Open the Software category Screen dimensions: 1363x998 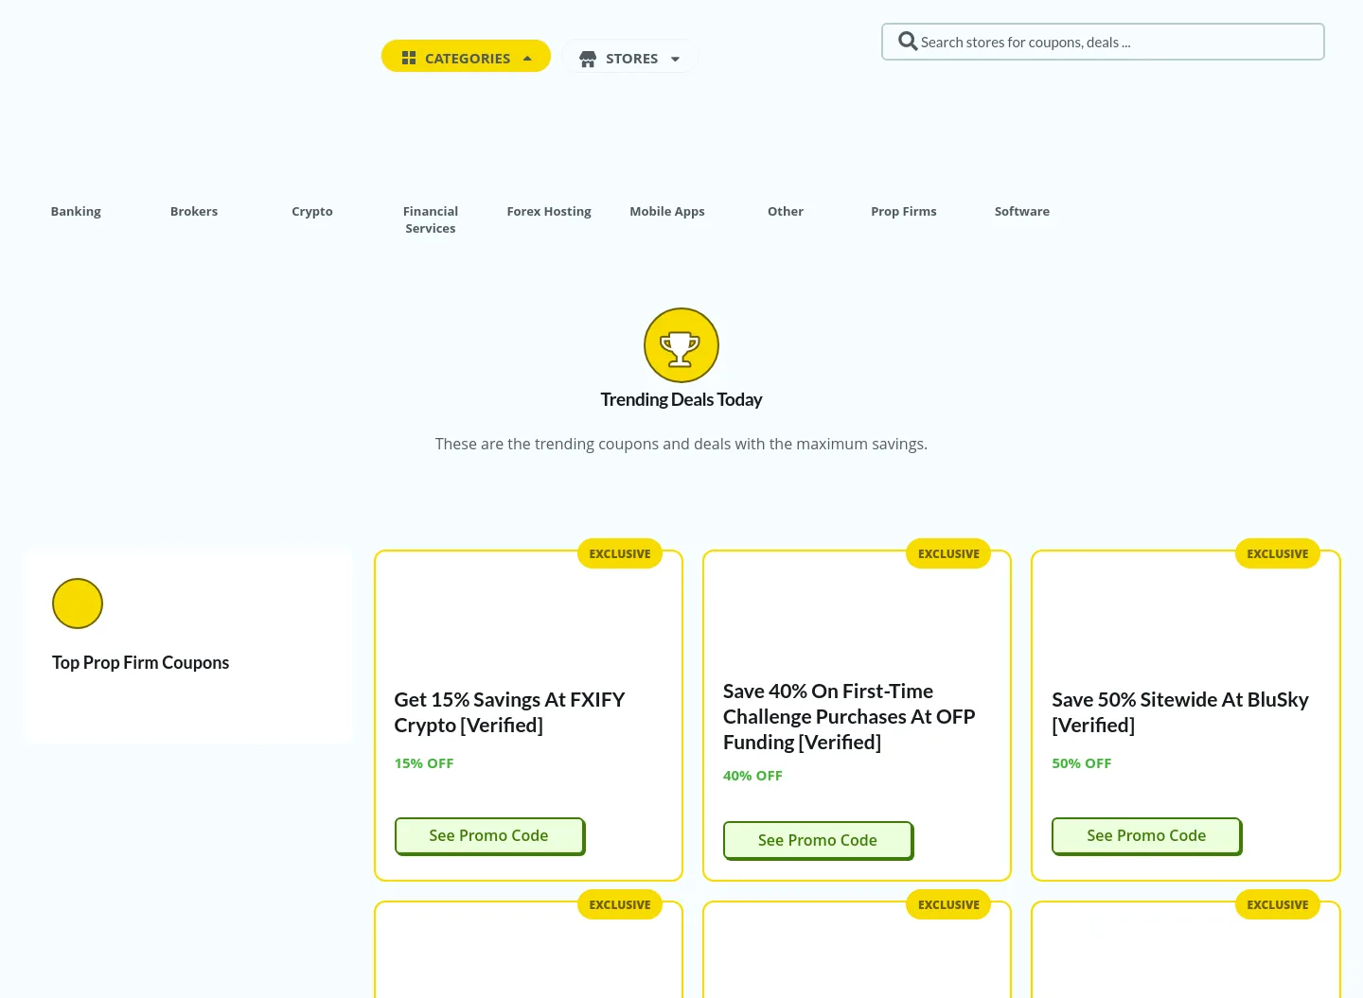[1022, 211]
